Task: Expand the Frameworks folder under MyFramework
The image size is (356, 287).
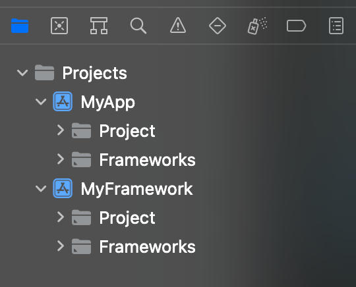Action: [x=61, y=246]
